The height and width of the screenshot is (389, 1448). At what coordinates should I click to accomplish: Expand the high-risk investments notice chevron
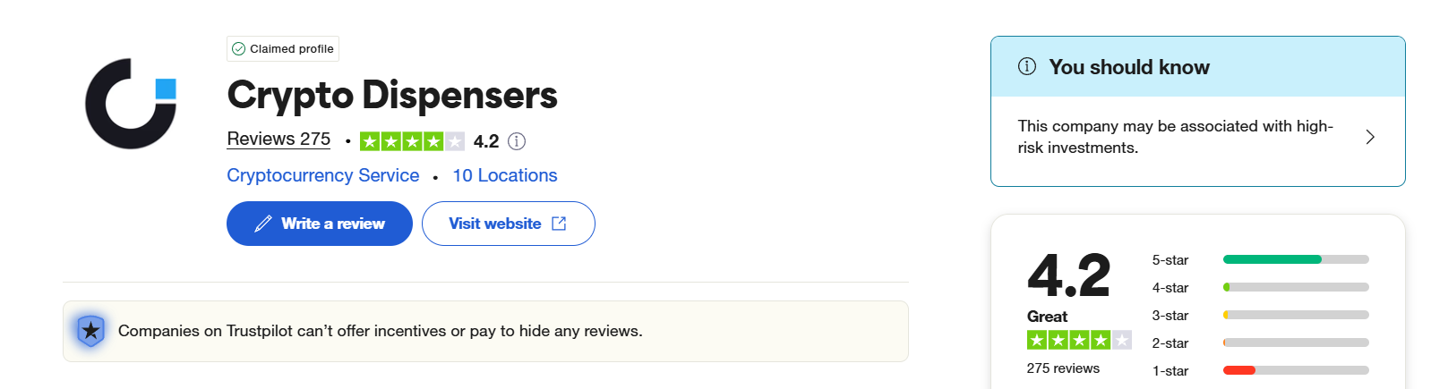(x=1369, y=137)
